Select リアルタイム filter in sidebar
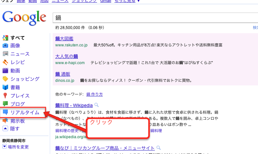 point(25,112)
